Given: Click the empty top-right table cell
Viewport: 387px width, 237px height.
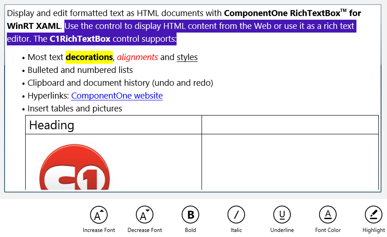Looking at the screenshot, I should click(290, 125).
